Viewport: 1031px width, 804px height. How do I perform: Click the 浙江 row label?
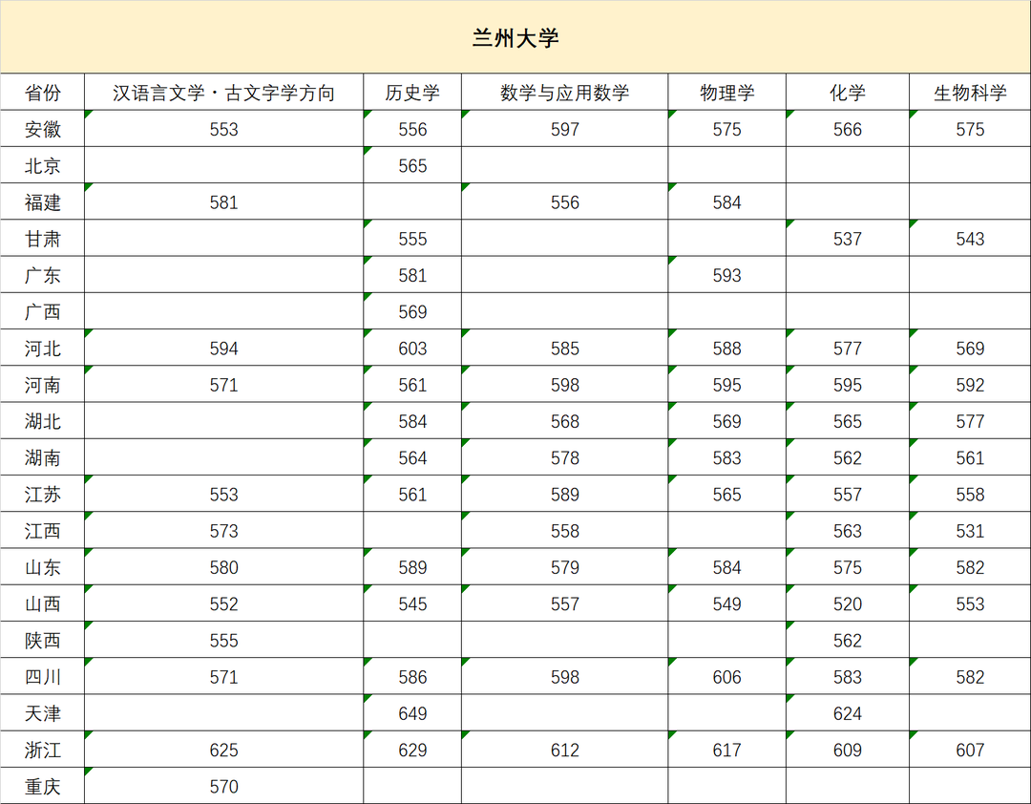click(x=43, y=750)
